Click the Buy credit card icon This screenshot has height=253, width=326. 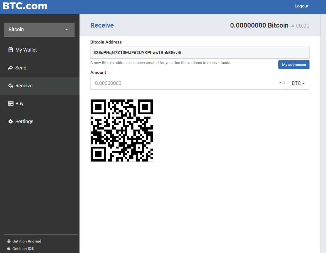click(x=11, y=104)
